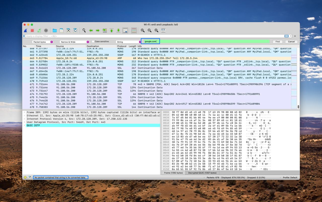322x202 pixels.
Task: Restart the current capture
Action: (39, 30)
